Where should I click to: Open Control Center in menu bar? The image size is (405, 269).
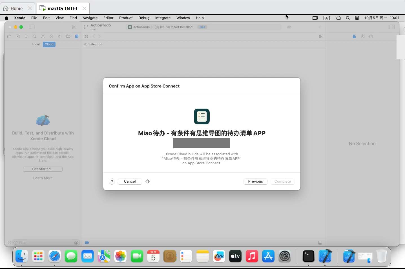357,18
